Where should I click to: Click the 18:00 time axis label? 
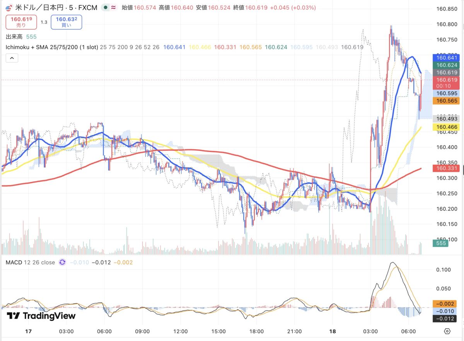[257, 331]
